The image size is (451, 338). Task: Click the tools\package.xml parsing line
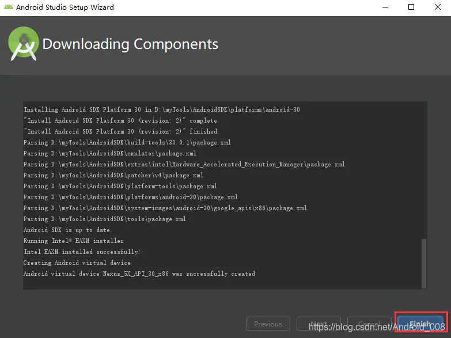click(x=105, y=219)
